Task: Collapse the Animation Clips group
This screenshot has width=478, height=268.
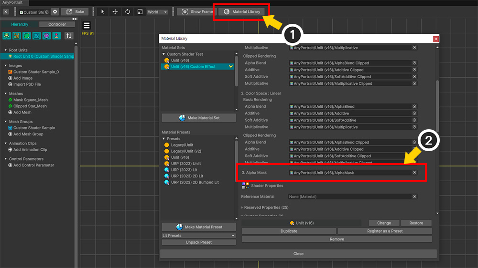Action: click(x=5, y=143)
